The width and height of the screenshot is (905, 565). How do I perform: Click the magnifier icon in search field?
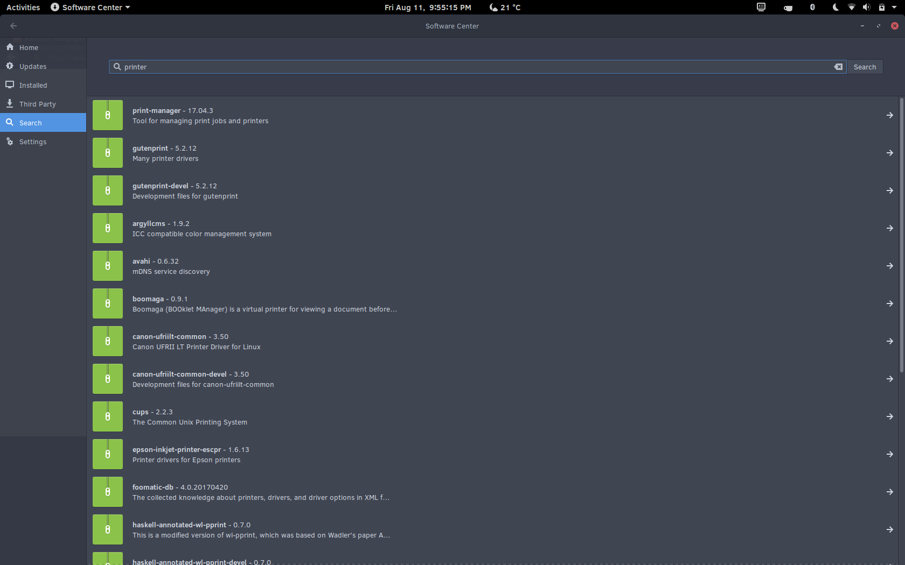(x=117, y=67)
